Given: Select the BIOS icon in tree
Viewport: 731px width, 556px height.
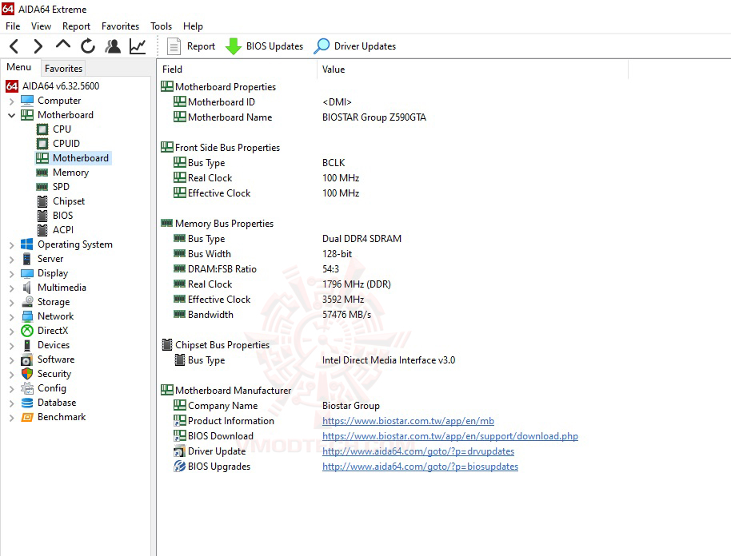Looking at the screenshot, I should (42, 216).
